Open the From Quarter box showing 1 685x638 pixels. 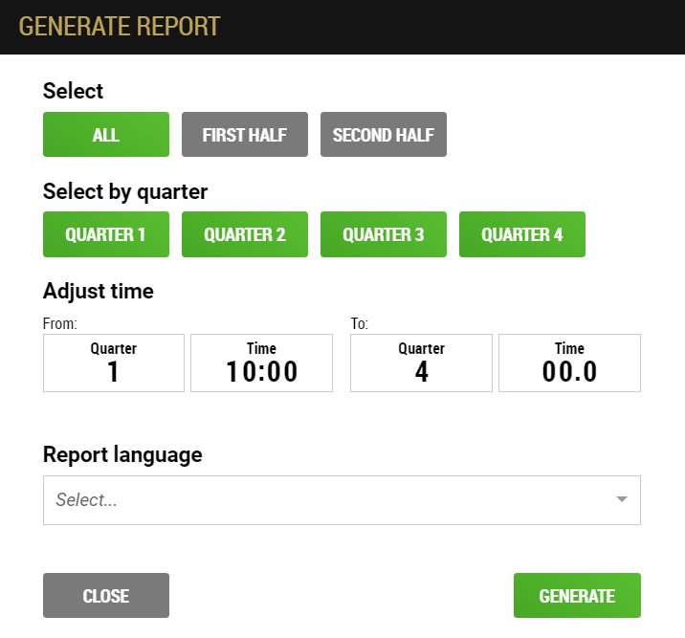coord(114,363)
